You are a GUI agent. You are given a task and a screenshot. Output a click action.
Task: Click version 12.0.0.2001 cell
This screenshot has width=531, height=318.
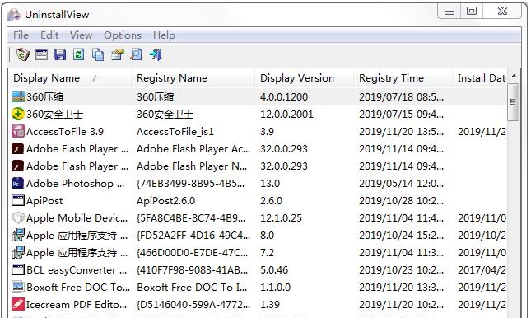tap(286, 115)
